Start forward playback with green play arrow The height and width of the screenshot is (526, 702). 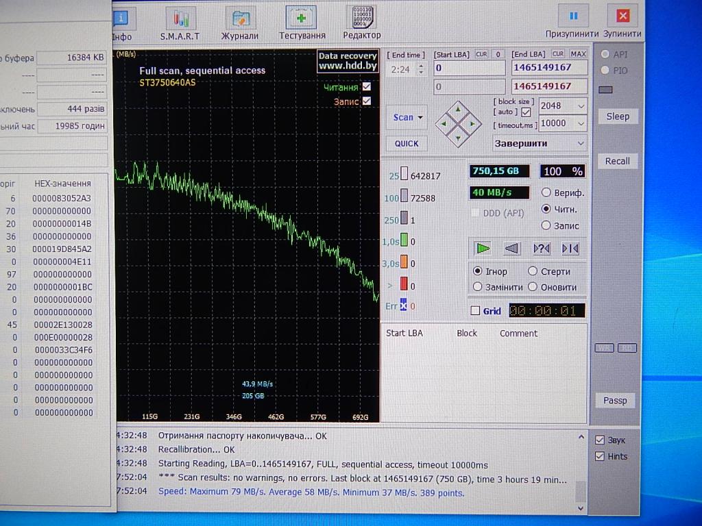[483, 248]
